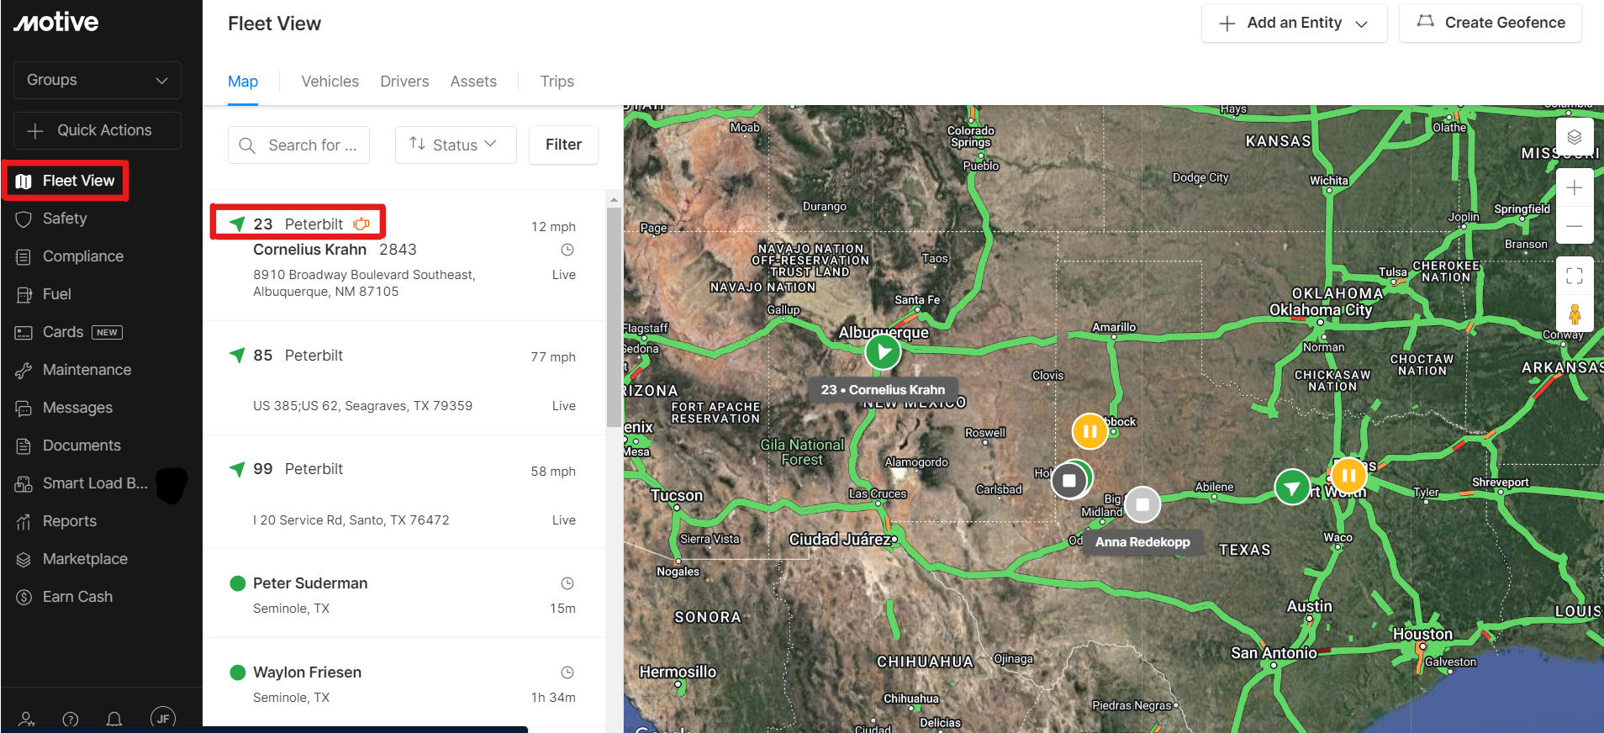Screen dimensions: 1604x733
Task: Zoom in on the map
Action: (1575, 187)
